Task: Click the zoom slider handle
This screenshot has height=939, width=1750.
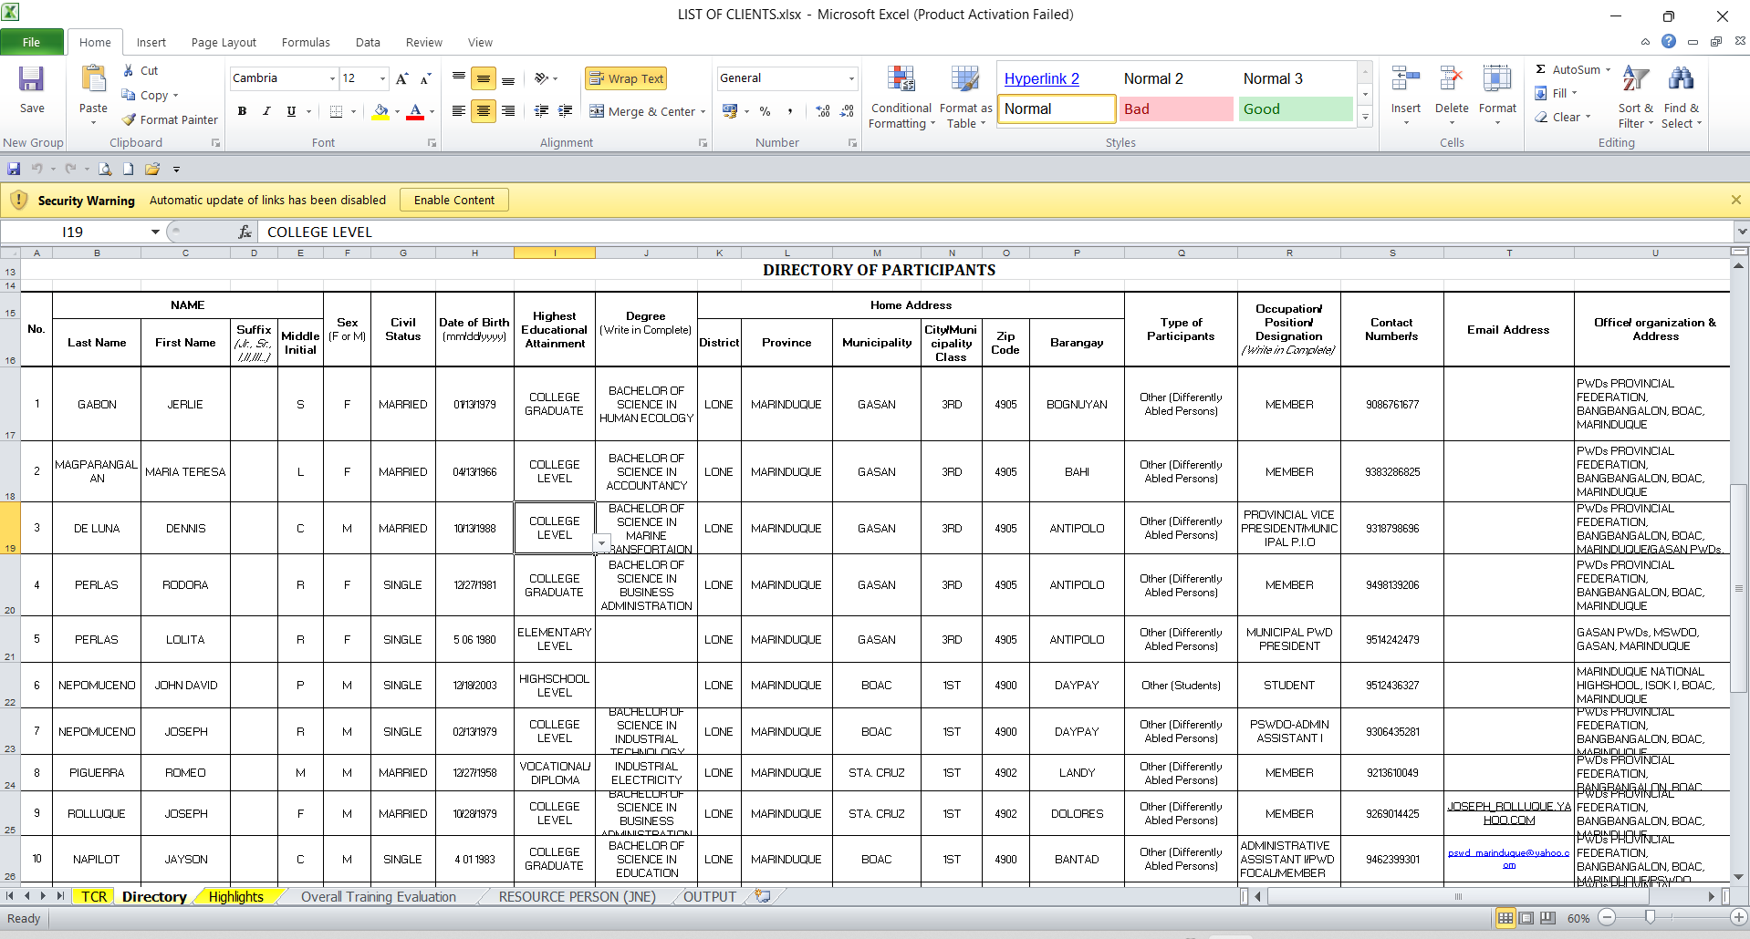Action: [1650, 917]
